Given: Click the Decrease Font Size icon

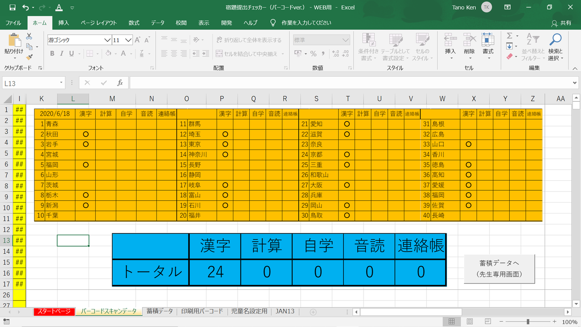Looking at the screenshot, I should (148, 40).
